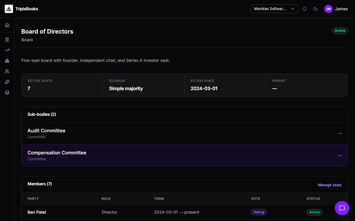Viewport: 355px width, 221px height.
Task: Click the STATUS column header
Action: [x=313, y=199]
